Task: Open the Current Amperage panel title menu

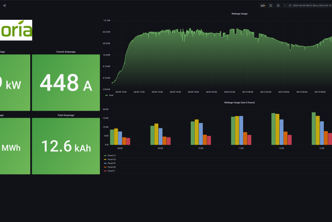Action: [66, 52]
